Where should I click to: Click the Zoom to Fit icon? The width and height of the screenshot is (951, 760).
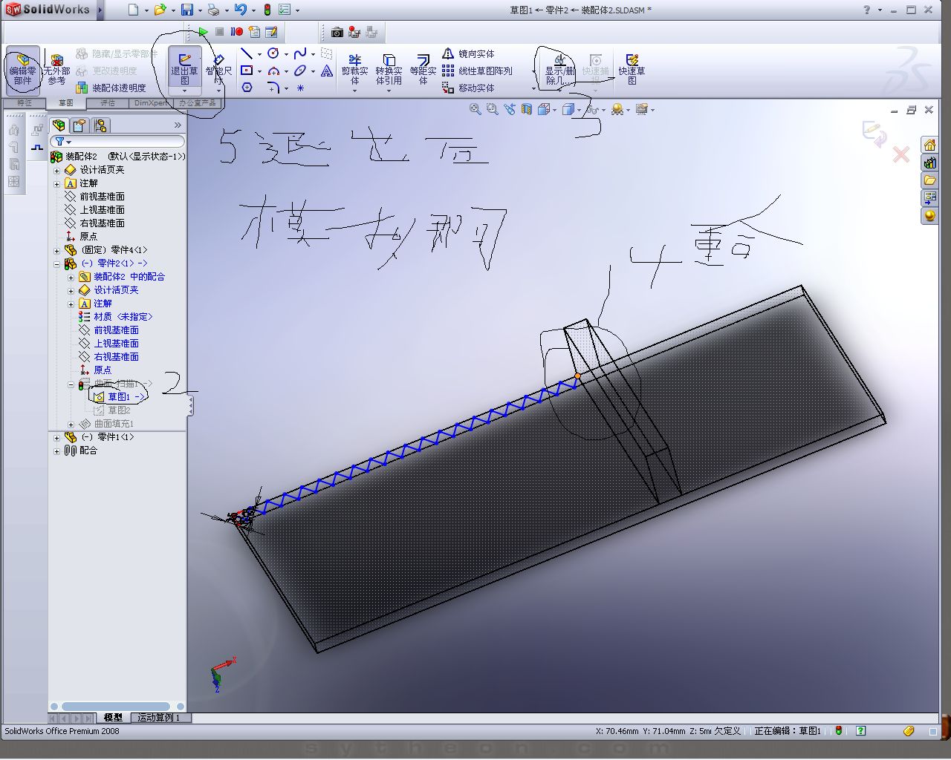click(475, 109)
